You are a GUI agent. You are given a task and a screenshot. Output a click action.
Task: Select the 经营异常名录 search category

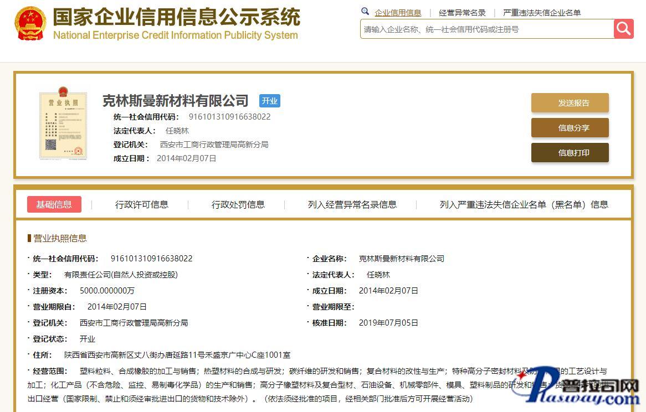[x=462, y=13]
